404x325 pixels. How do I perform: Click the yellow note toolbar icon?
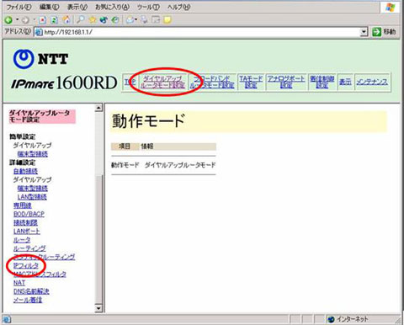click(167, 20)
